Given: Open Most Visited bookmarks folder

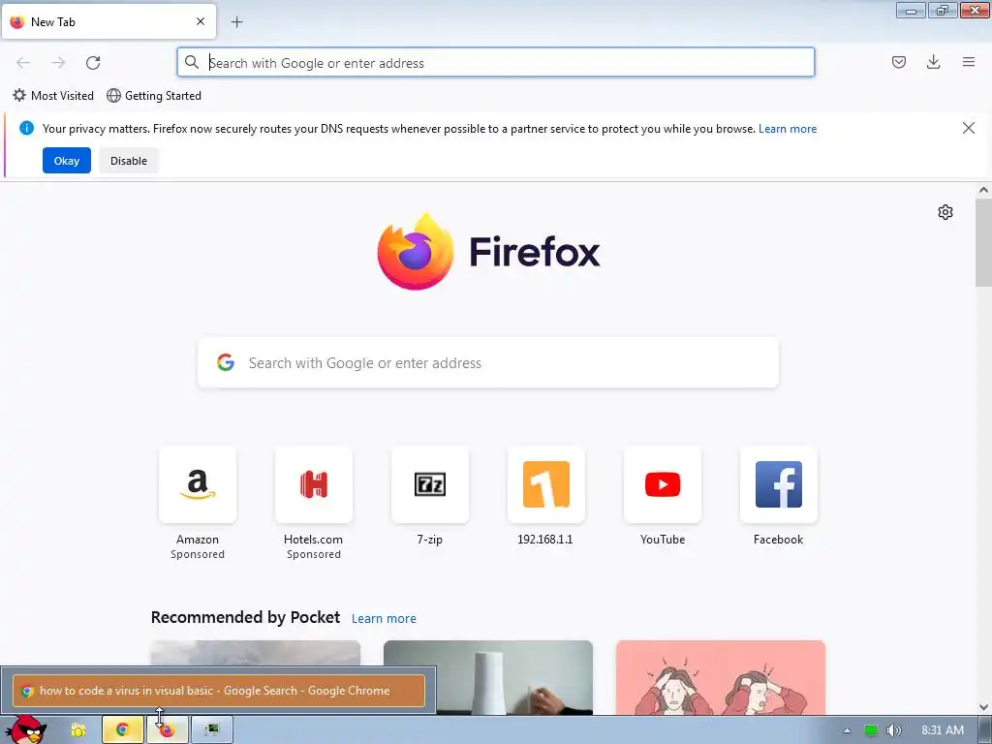Looking at the screenshot, I should 54,96.
